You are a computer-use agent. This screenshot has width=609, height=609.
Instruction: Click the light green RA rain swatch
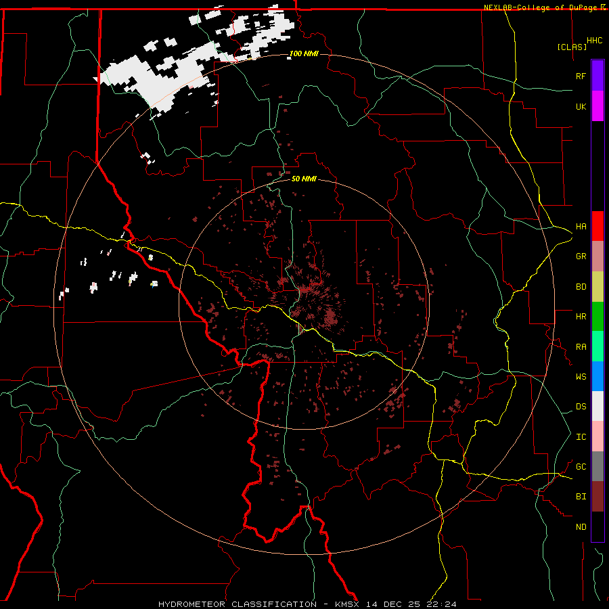(x=597, y=346)
